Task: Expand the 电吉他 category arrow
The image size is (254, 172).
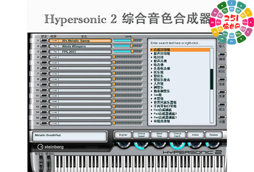Action: pos(151,65)
